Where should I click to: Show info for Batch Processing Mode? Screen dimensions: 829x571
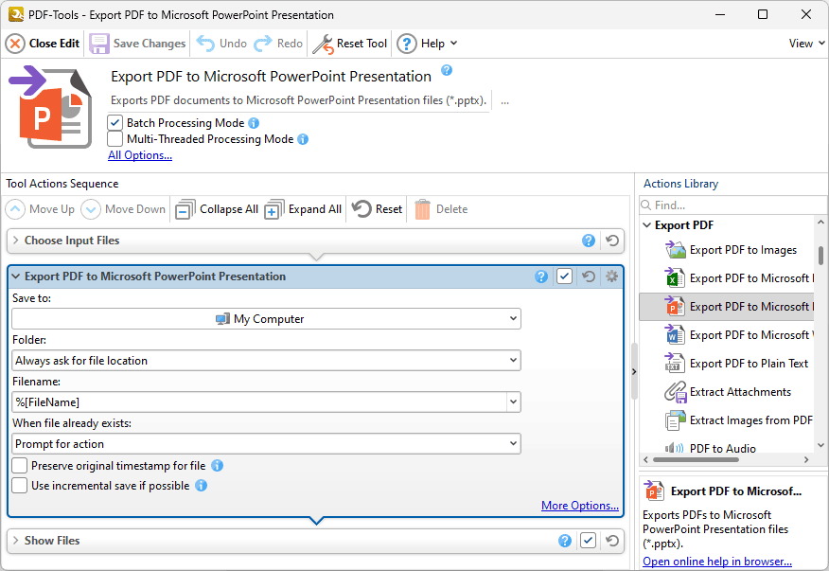[x=254, y=123]
